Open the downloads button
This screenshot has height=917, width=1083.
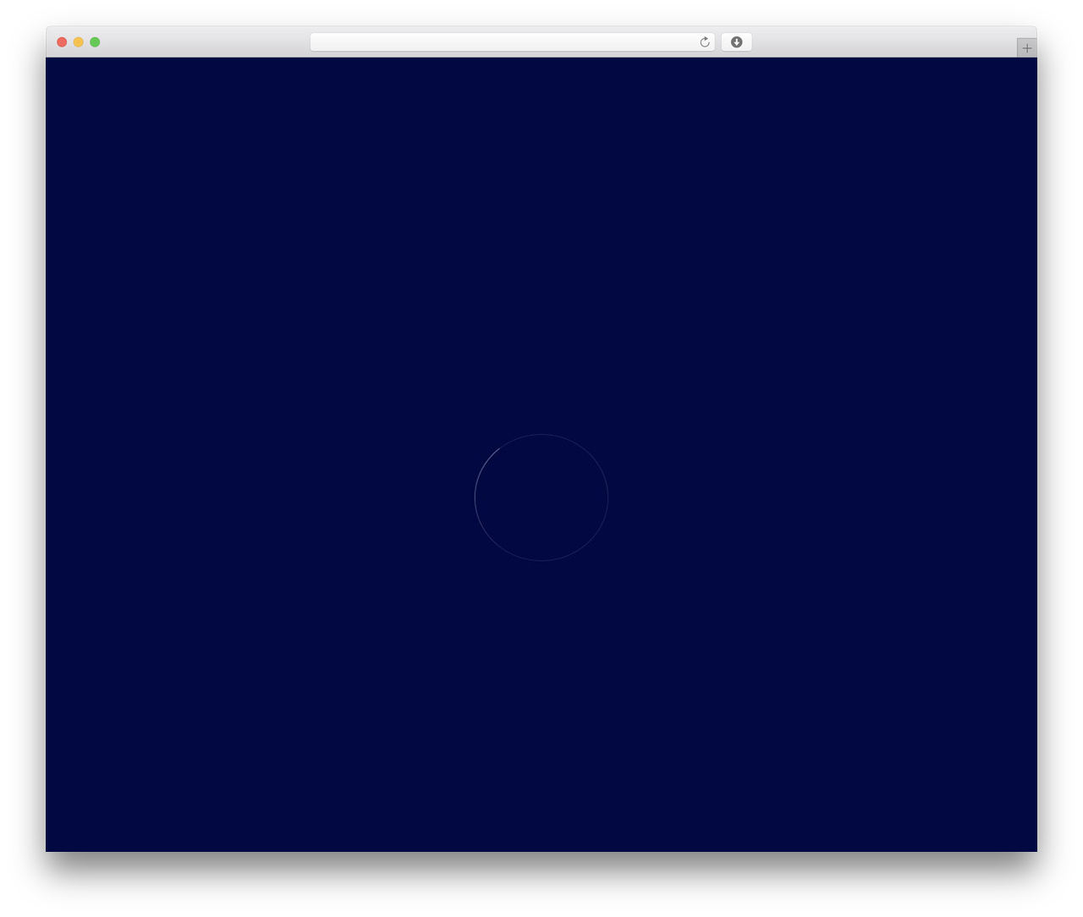pyautogui.click(x=736, y=42)
